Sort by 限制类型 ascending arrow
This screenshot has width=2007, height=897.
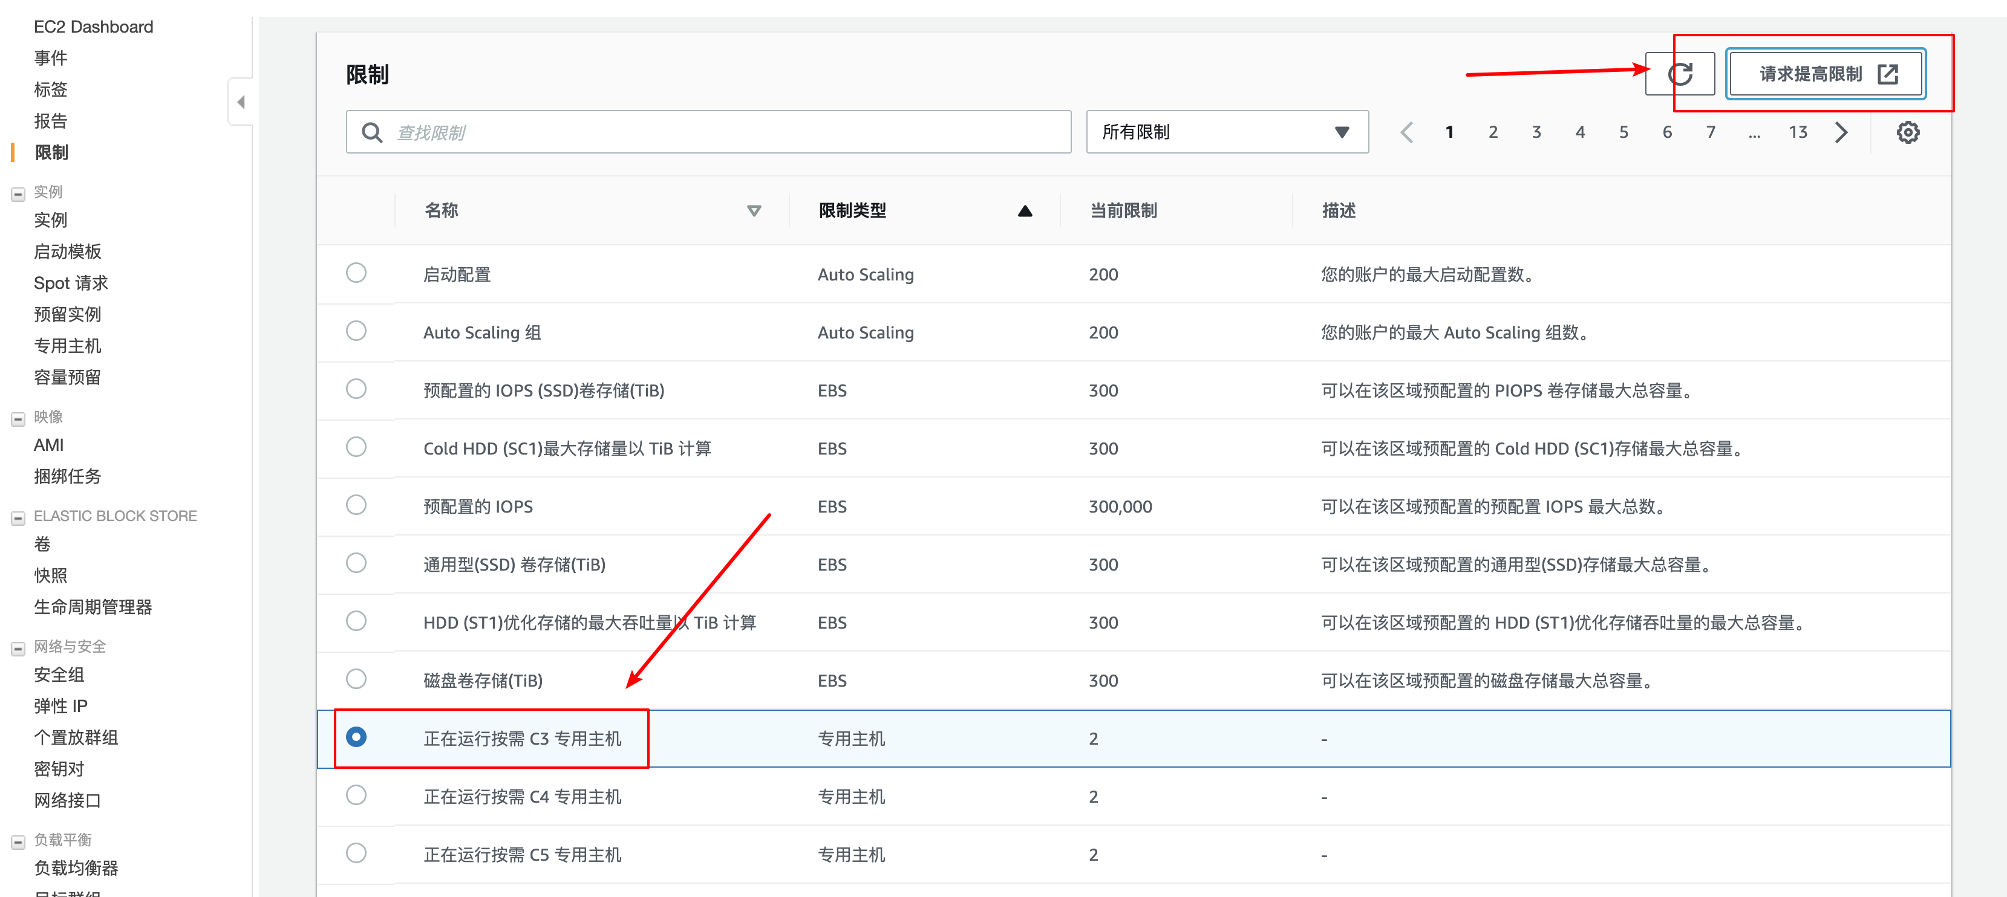1025,211
